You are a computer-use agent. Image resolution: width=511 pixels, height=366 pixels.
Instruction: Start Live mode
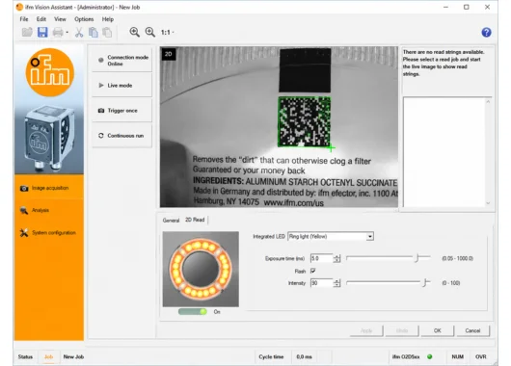pos(121,86)
